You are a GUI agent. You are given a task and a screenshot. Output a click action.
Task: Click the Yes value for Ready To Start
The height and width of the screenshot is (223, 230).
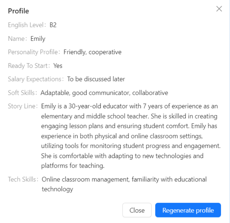pyautogui.click(x=58, y=66)
